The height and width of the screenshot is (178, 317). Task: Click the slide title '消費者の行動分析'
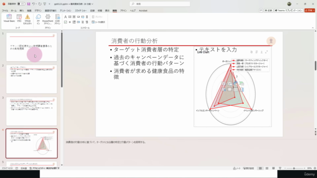pos(134,41)
